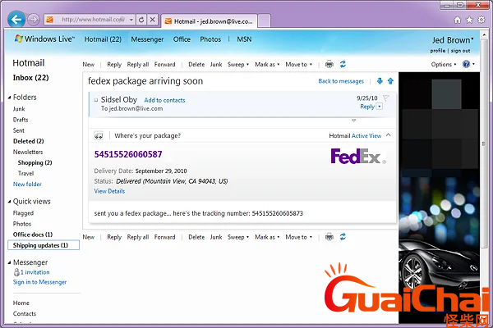Click the profile link
This screenshot has height=328, width=493.
(x=438, y=51)
